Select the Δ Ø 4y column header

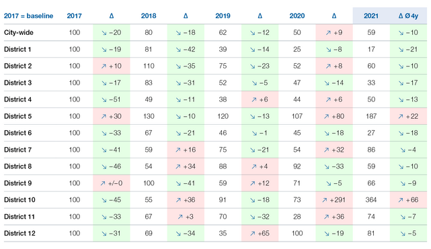pos(408,16)
